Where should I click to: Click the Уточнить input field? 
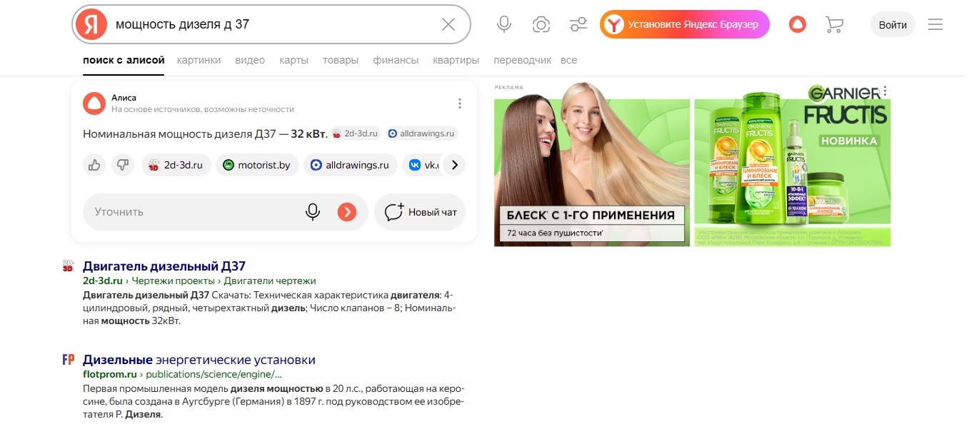191,212
